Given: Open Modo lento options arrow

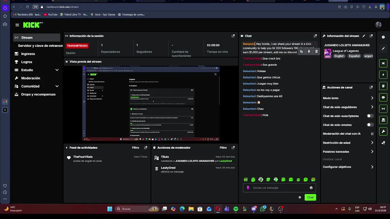Looking at the screenshot, I should [x=372, y=98].
